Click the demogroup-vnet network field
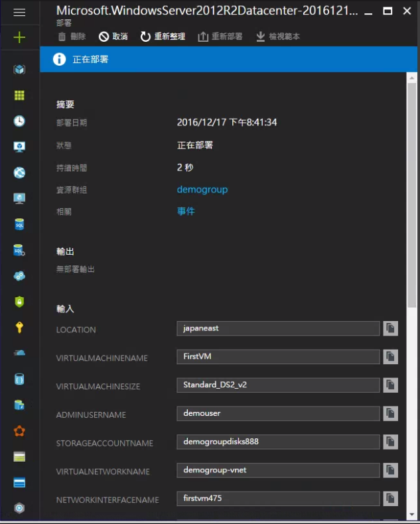Image resolution: width=420 pixels, height=524 pixels. point(278,470)
